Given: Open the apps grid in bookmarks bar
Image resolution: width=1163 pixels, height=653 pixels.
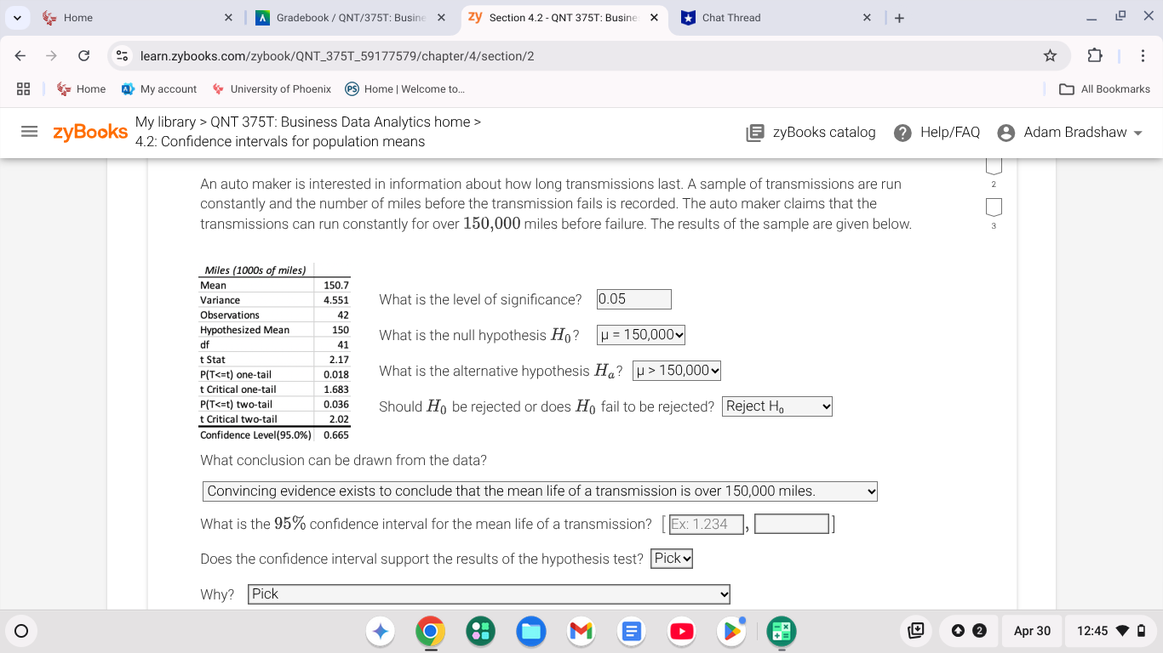Looking at the screenshot, I should tap(24, 88).
